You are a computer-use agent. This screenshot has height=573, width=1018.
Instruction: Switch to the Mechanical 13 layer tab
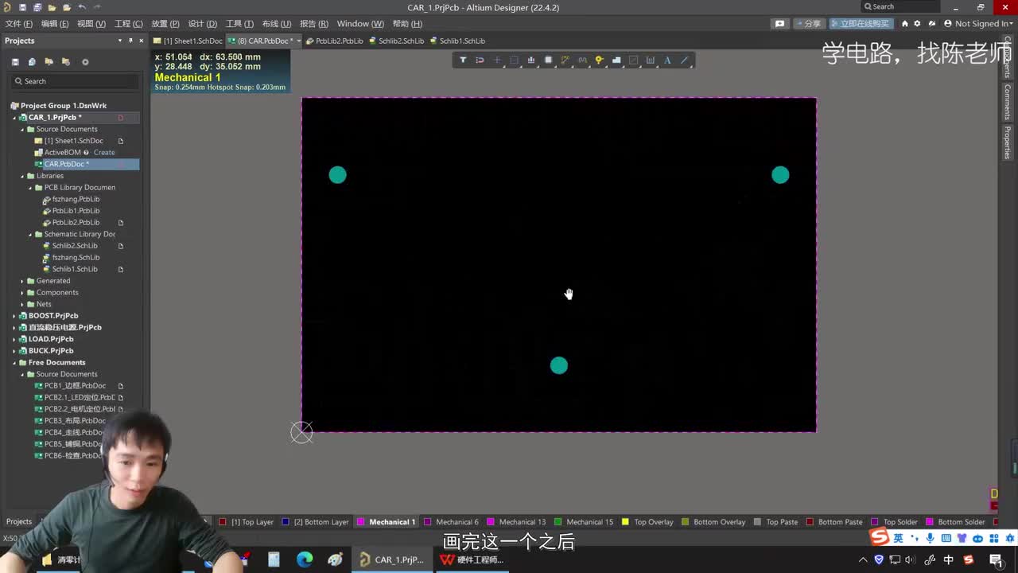click(523, 522)
